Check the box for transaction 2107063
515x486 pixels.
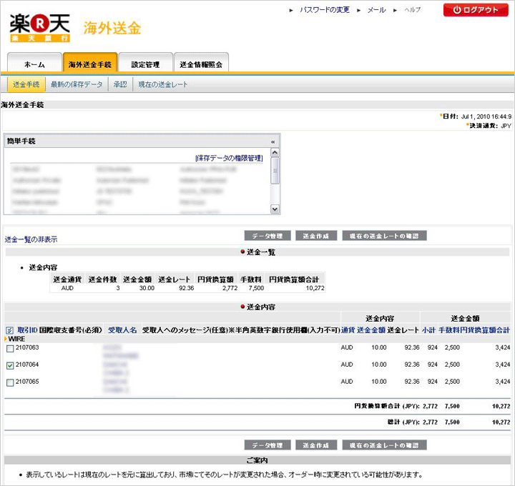click(x=9, y=348)
